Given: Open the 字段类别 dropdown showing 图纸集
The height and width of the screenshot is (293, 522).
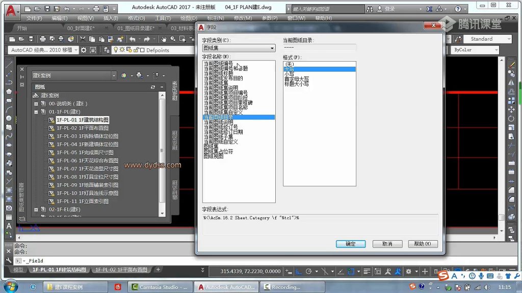Looking at the screenshot, I should (x=239, y=48).
